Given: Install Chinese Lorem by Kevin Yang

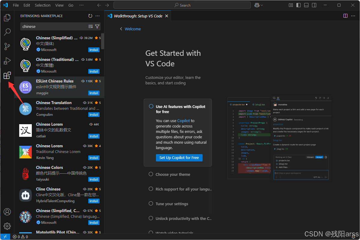Looking at the screenshot, I should [94, 158].
